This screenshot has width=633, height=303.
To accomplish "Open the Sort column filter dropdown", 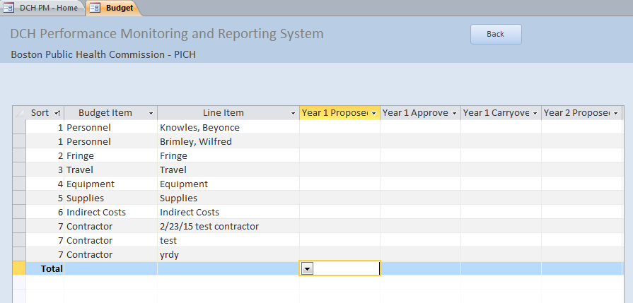I will [57, 113].
